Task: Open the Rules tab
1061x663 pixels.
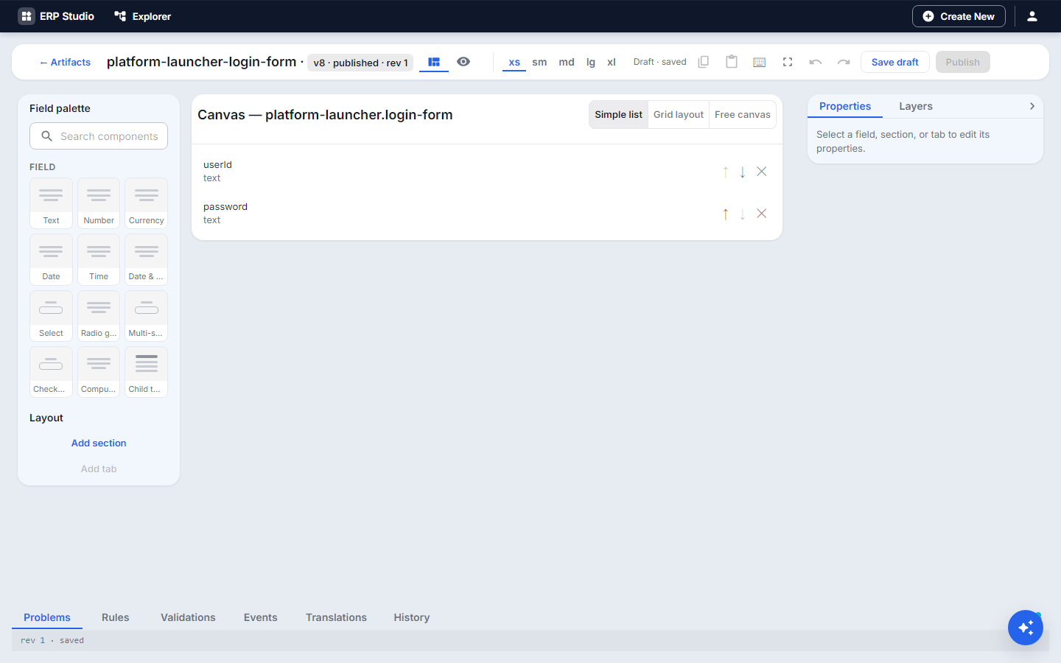Action: pyautogui.click(x=116, y=617)
